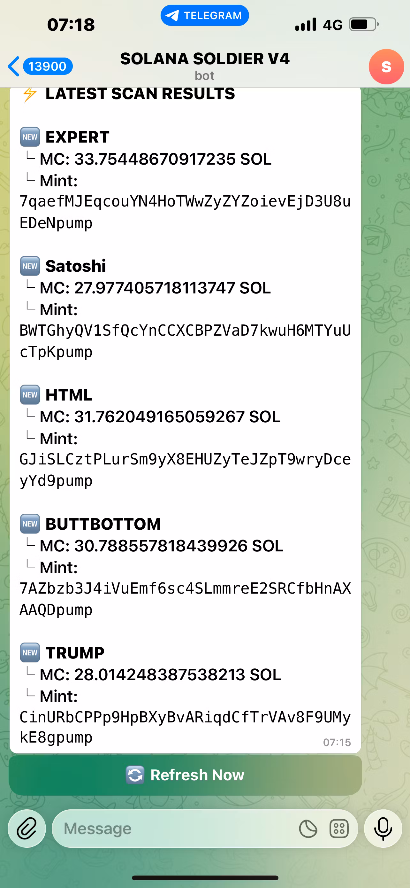410x888 pixels.
Task: Tap the NEW badge beside EXPERT
Action: coord(30,137)
